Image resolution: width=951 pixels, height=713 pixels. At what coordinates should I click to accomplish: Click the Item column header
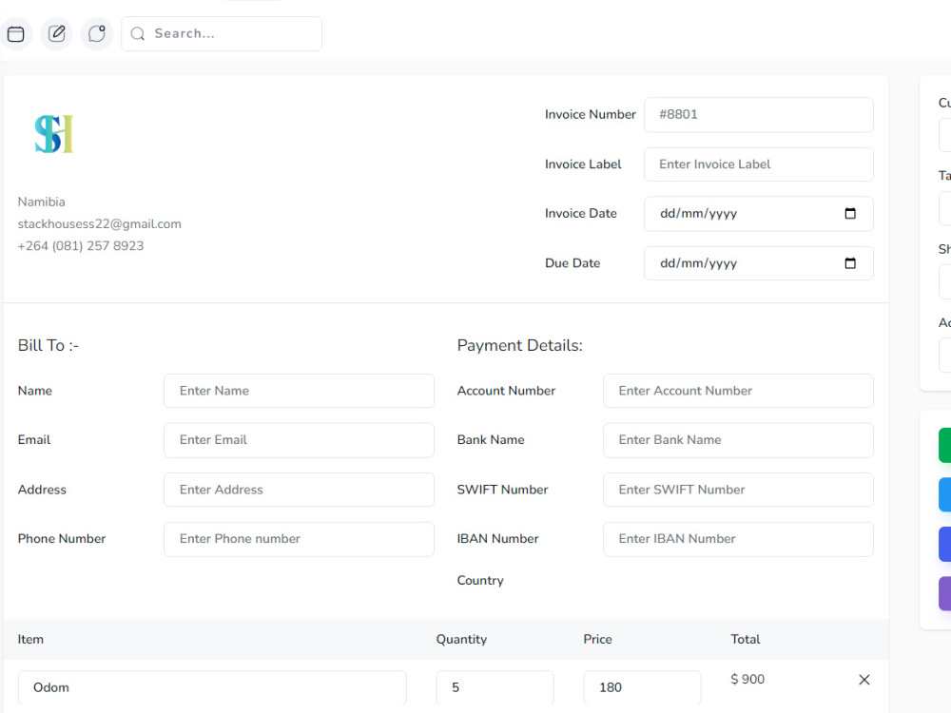point(30,639)
